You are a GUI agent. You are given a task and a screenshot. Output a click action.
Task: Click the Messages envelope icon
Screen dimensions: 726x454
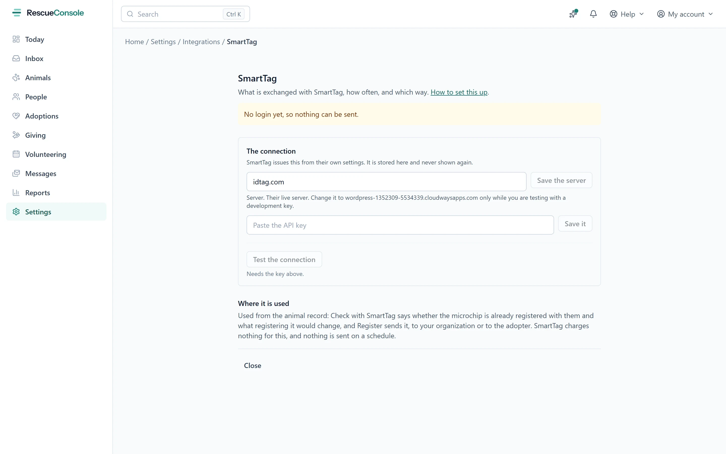point(16,174)
